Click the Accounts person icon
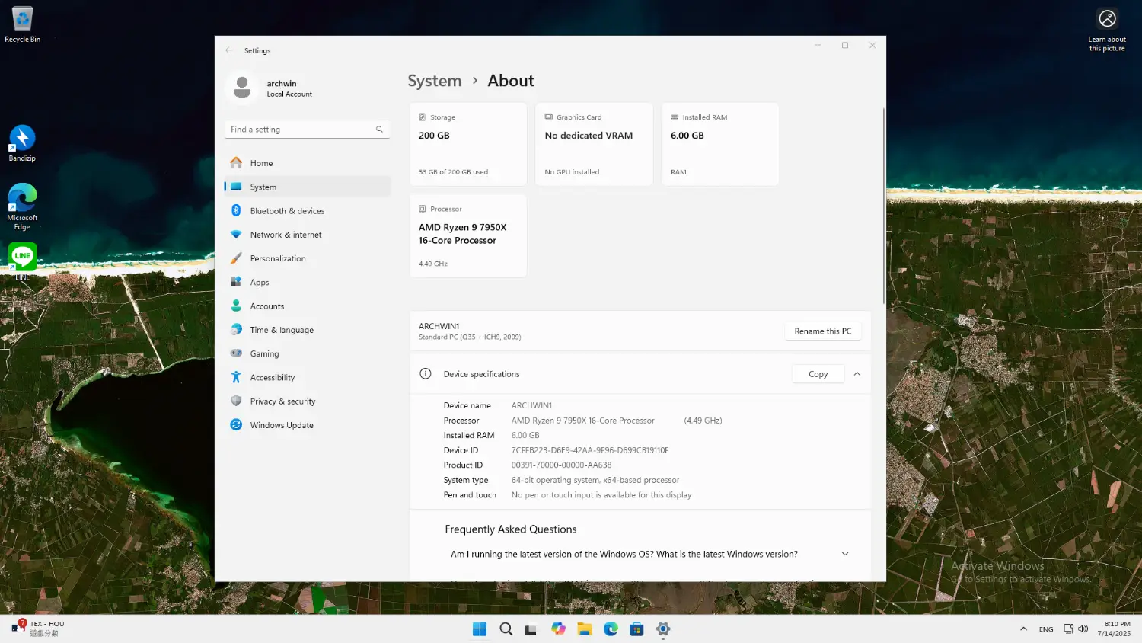Viewport: 1142px width, 643px height. (236, 306)
